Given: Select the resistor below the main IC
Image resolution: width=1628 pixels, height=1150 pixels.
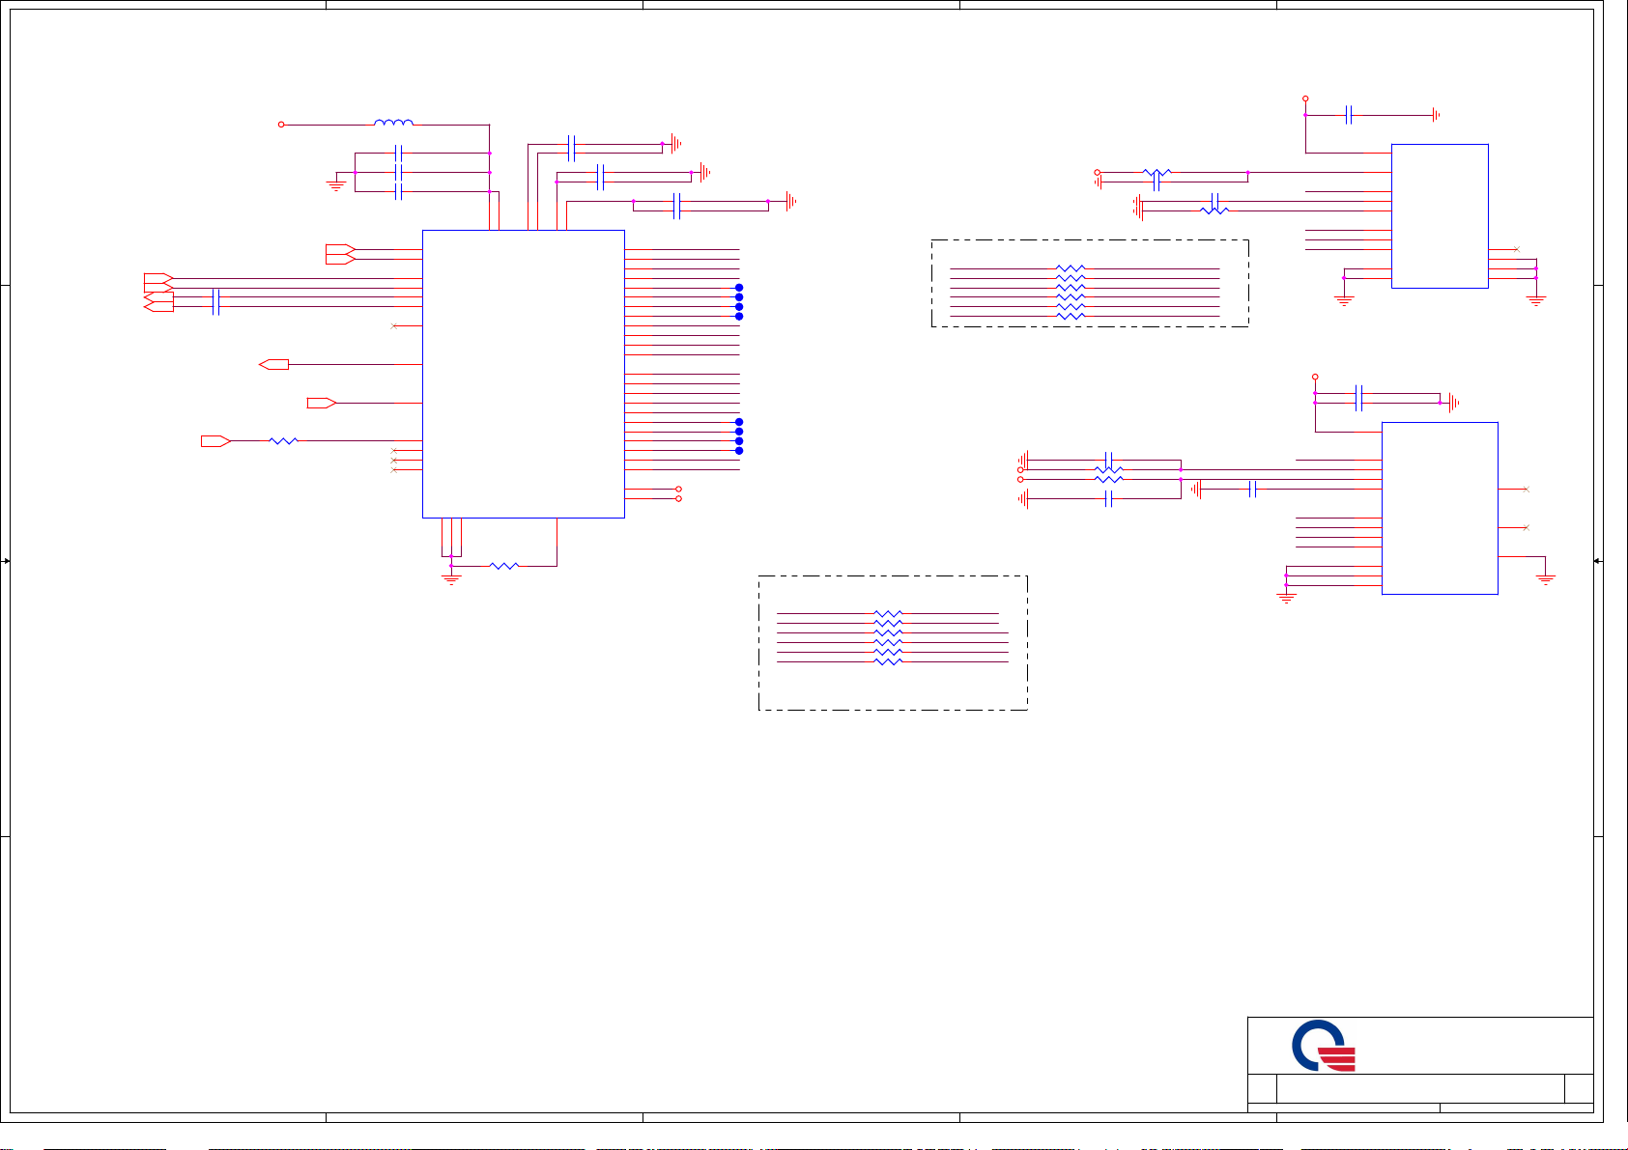Looking at the screenshot, I should [x=504, y=566].
